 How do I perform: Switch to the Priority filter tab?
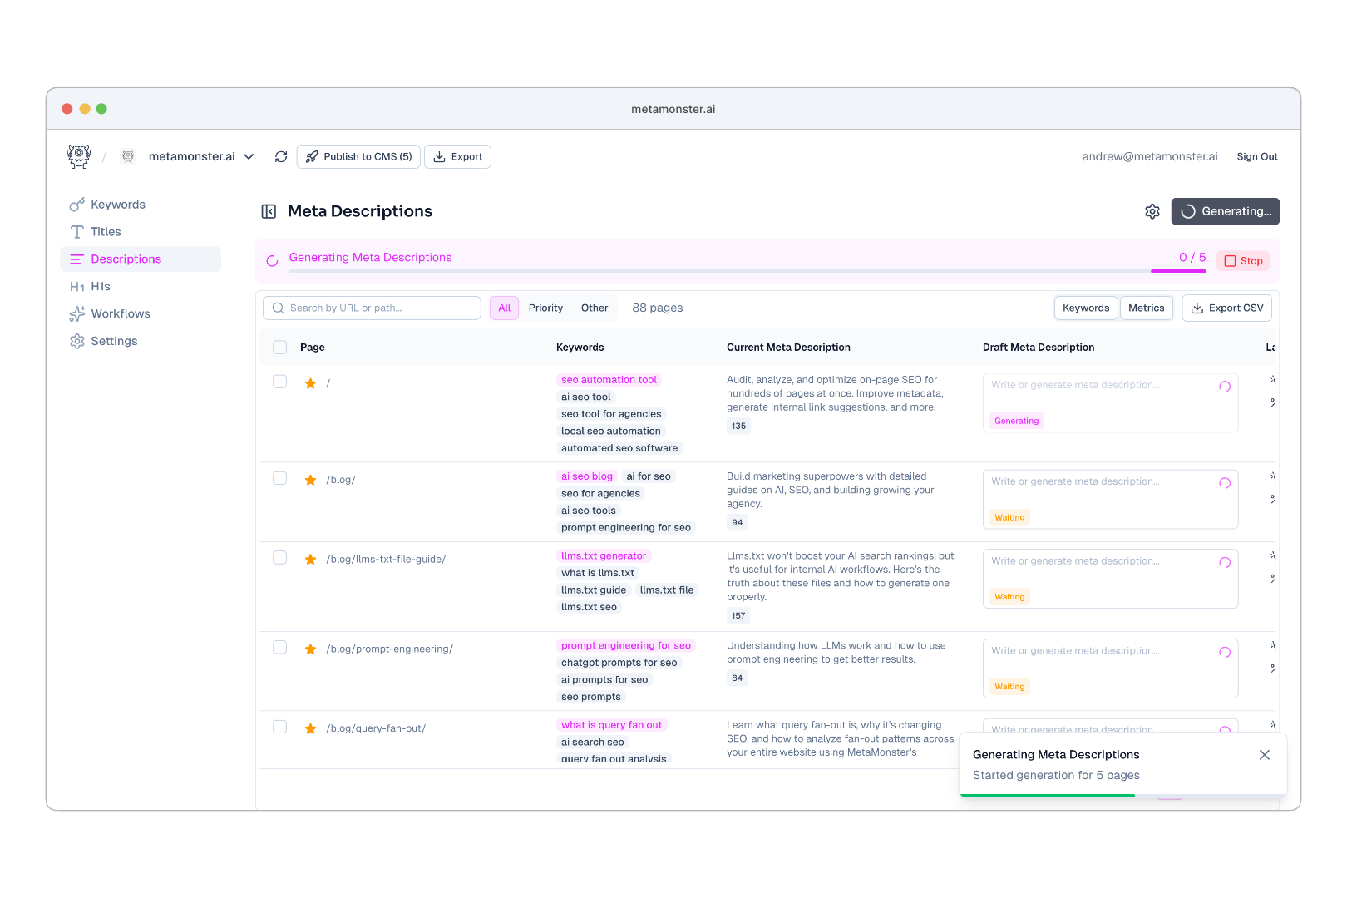coord(545,308)
